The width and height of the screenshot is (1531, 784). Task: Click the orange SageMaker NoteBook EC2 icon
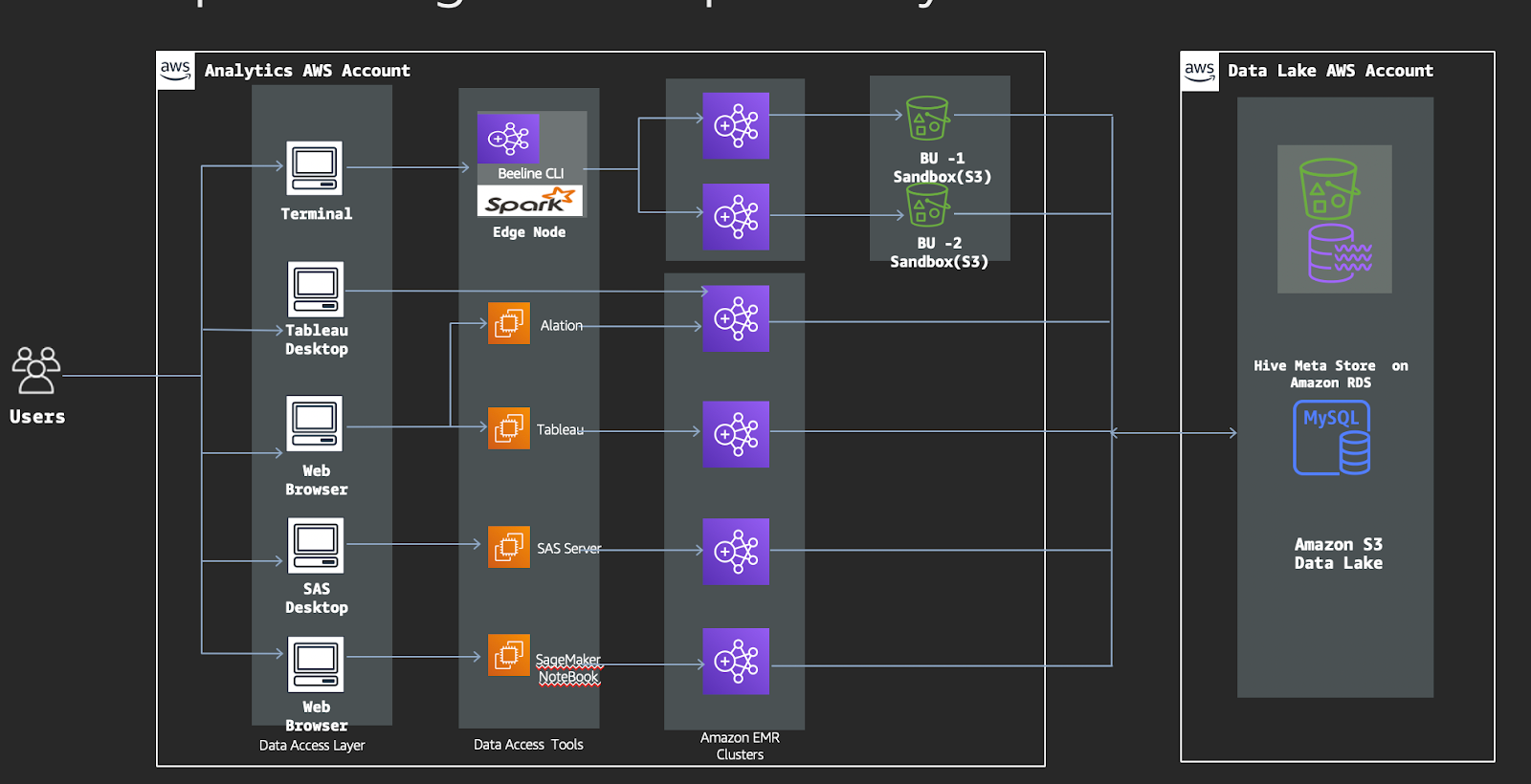(x=509, y=655)
